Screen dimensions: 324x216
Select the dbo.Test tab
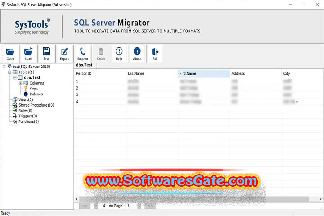pos(85,65)
